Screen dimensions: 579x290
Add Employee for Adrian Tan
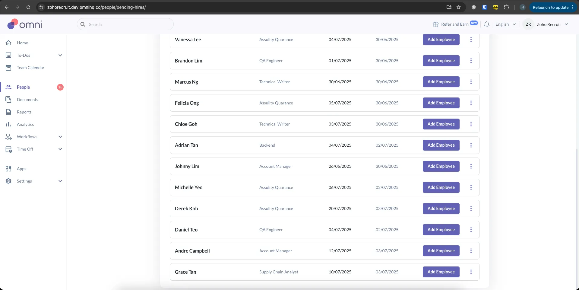(x=441, y=145)
